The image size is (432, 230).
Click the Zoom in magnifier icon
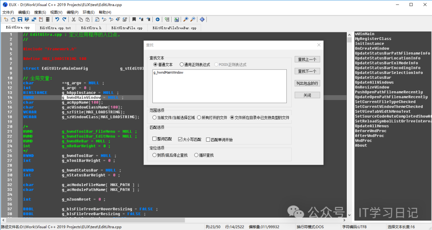click(186, 19)
